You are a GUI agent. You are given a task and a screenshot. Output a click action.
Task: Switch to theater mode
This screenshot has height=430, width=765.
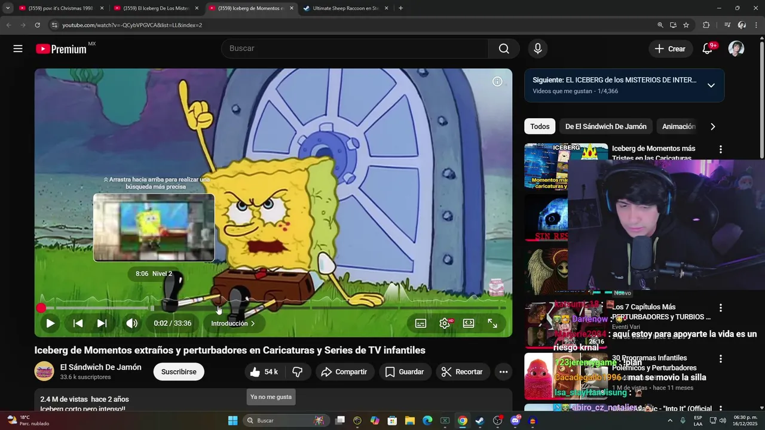[x=469, y=323]
